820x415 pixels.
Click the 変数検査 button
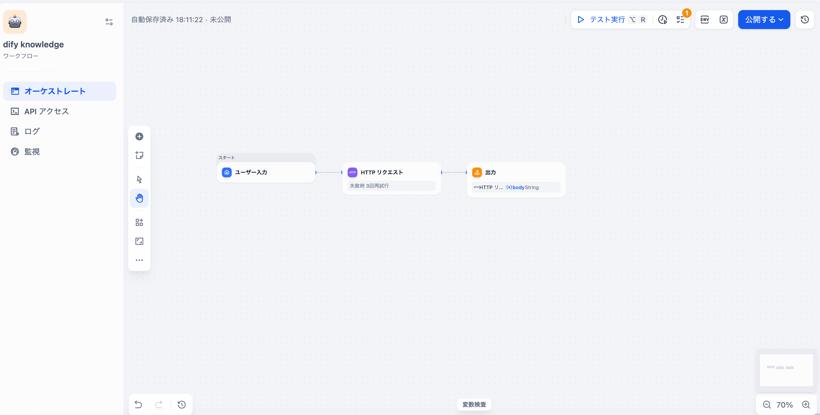474,405
